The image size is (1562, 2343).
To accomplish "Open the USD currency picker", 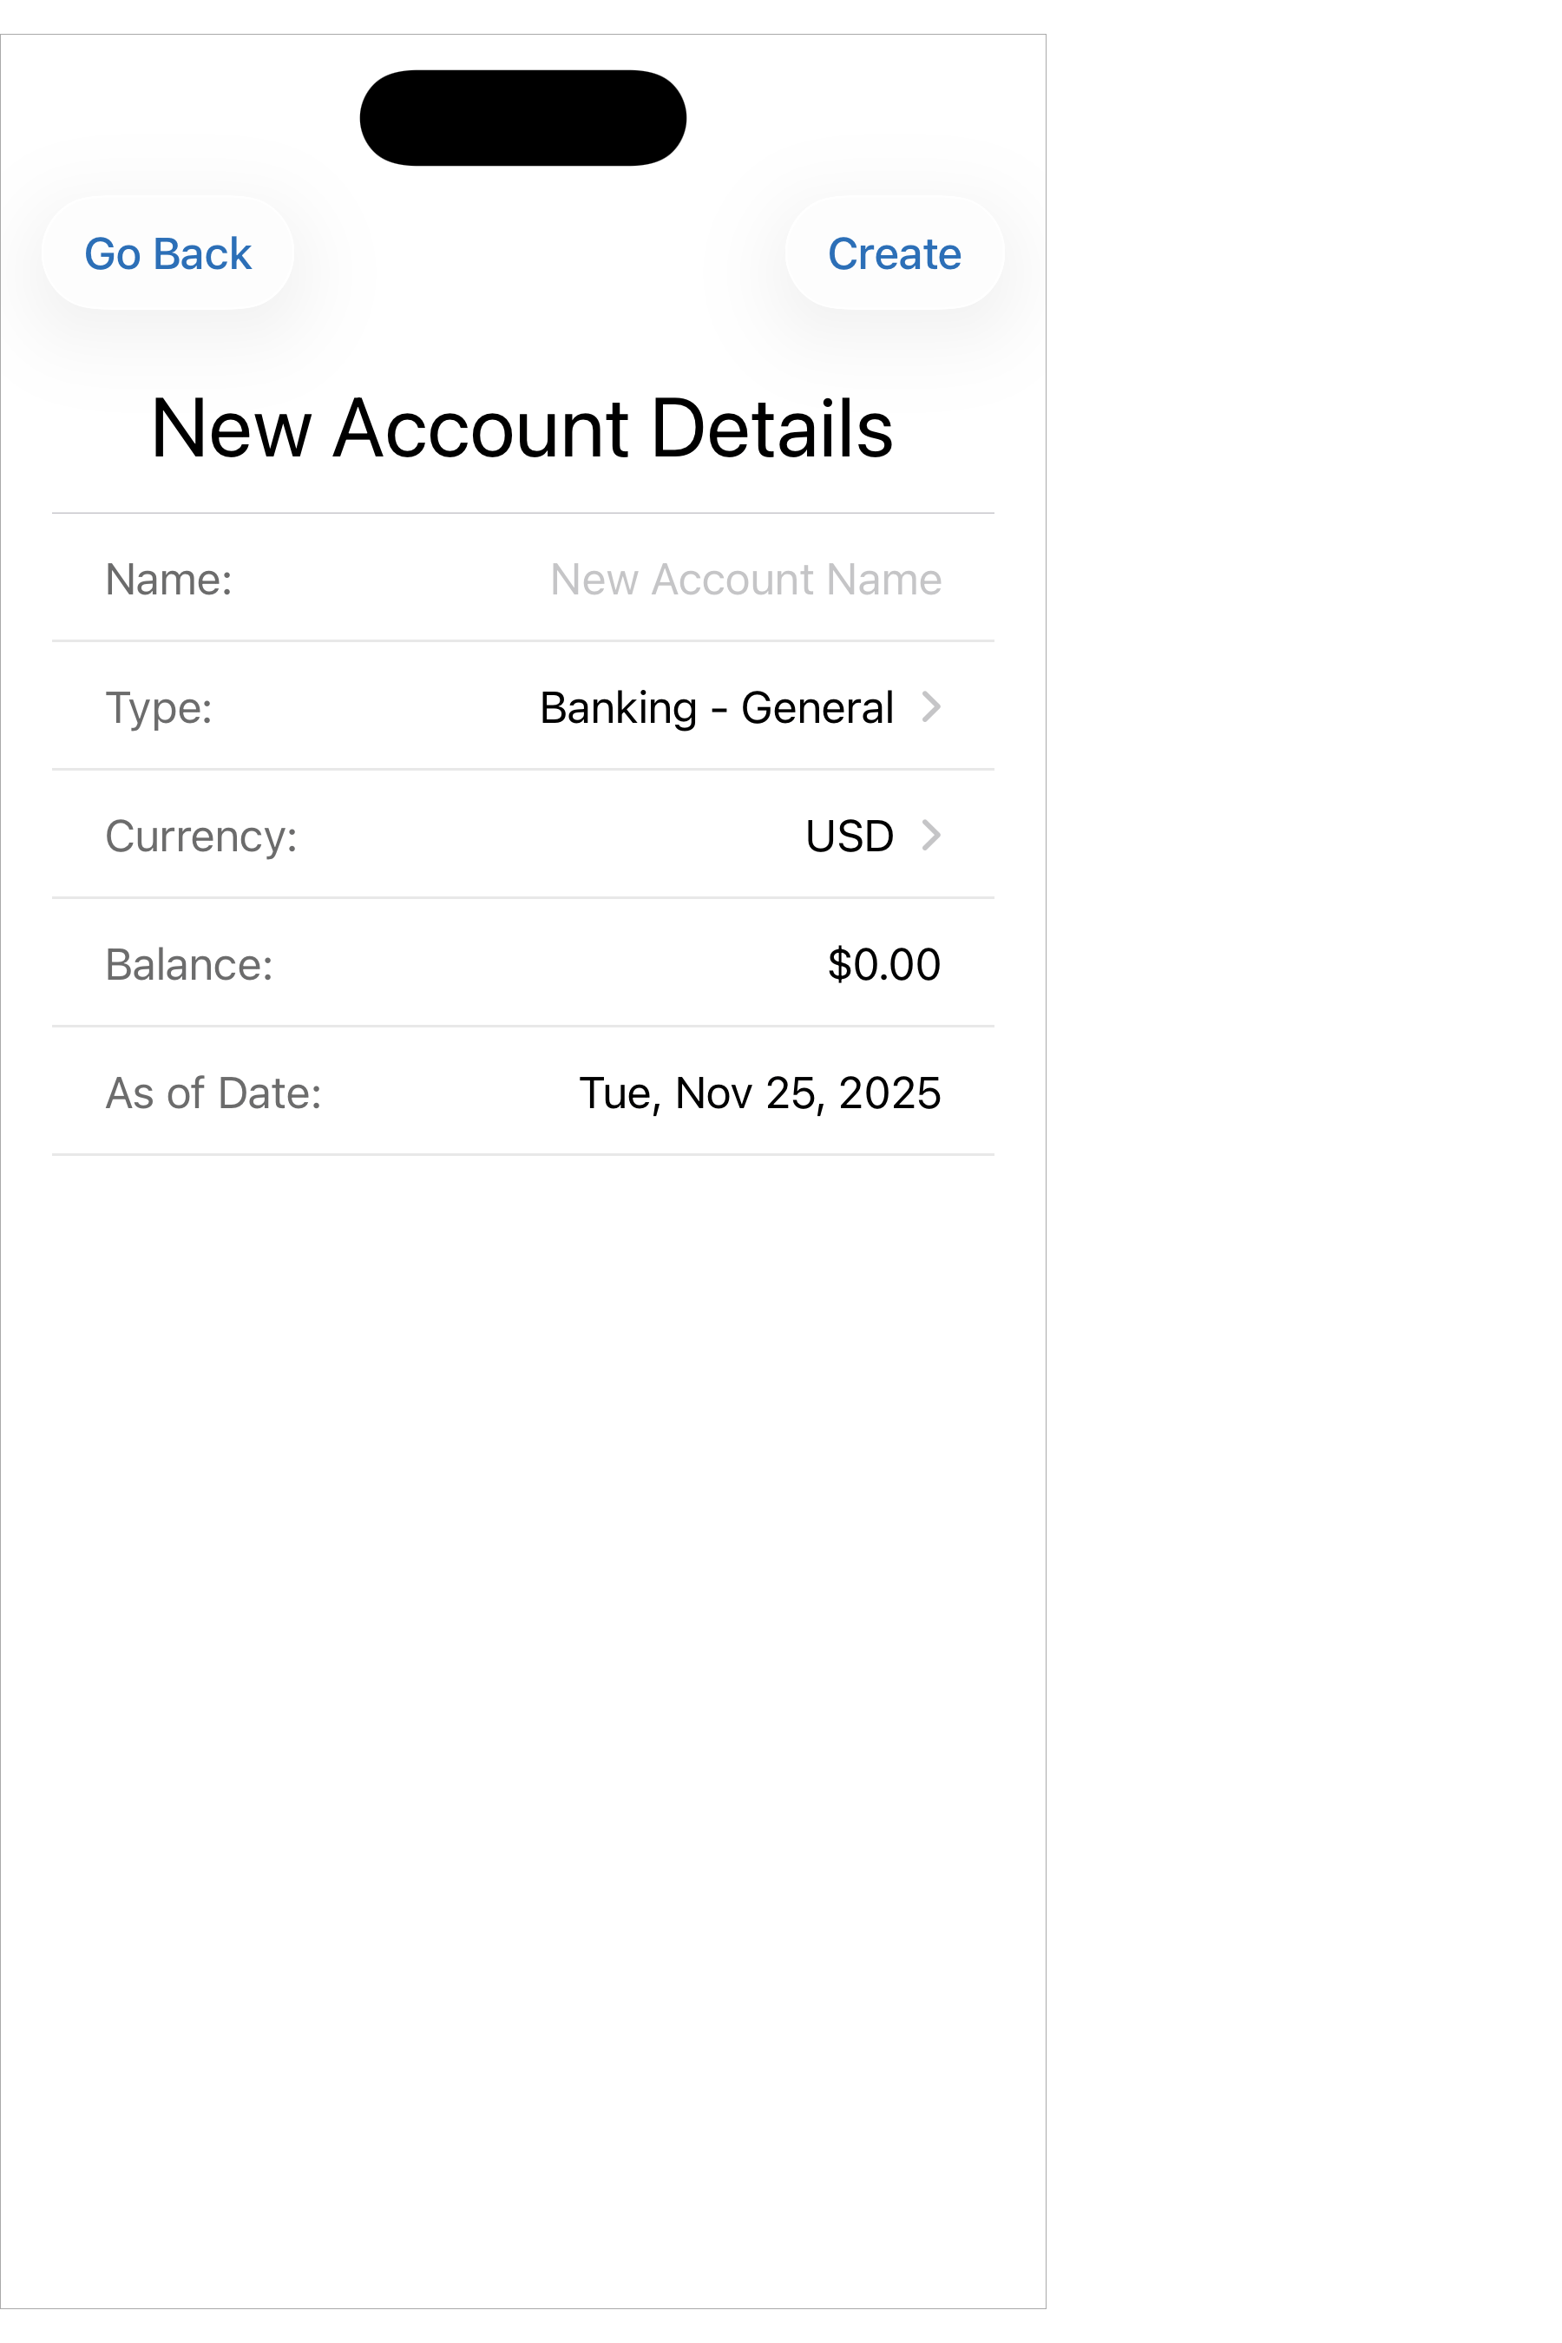I will pyautogui.click(x=849, y=836).
